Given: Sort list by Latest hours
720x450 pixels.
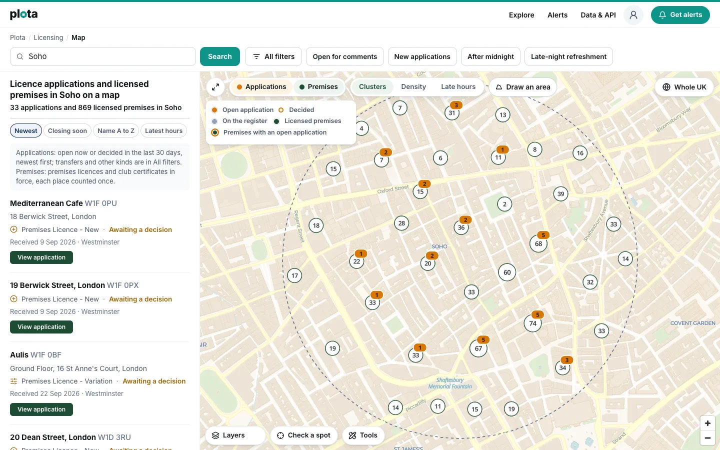Looking at the screenshot, I should (163, 131).
